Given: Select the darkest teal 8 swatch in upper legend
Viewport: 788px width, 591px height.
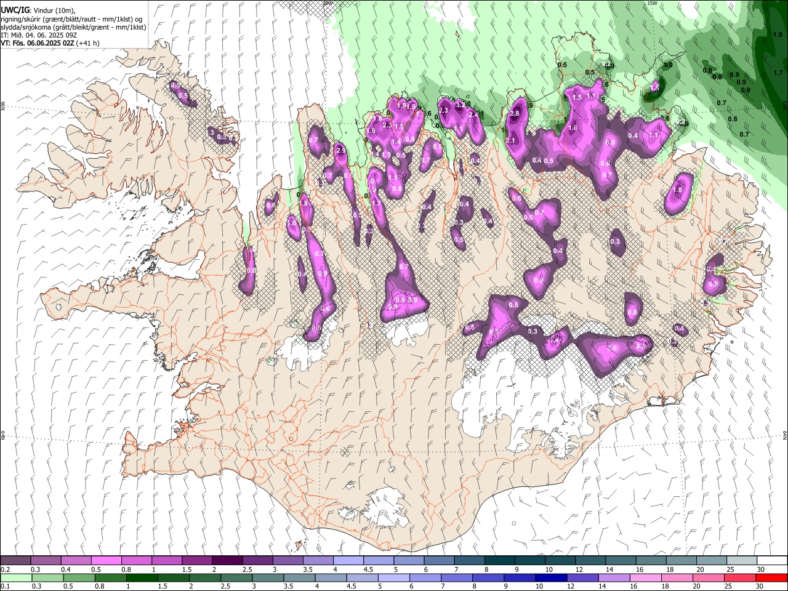Looking at the screenshot, I should pos(500,560).
